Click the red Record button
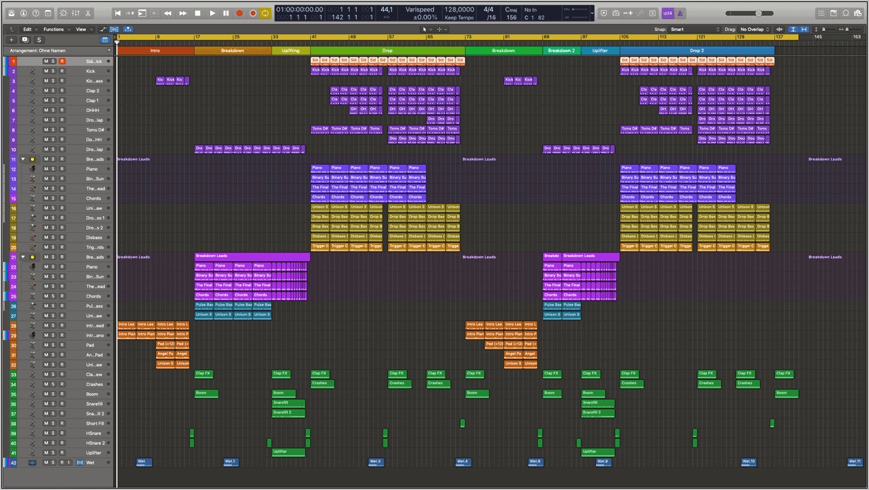The width and height of the screenshot is (869, 490). click(x=239, y=13)
